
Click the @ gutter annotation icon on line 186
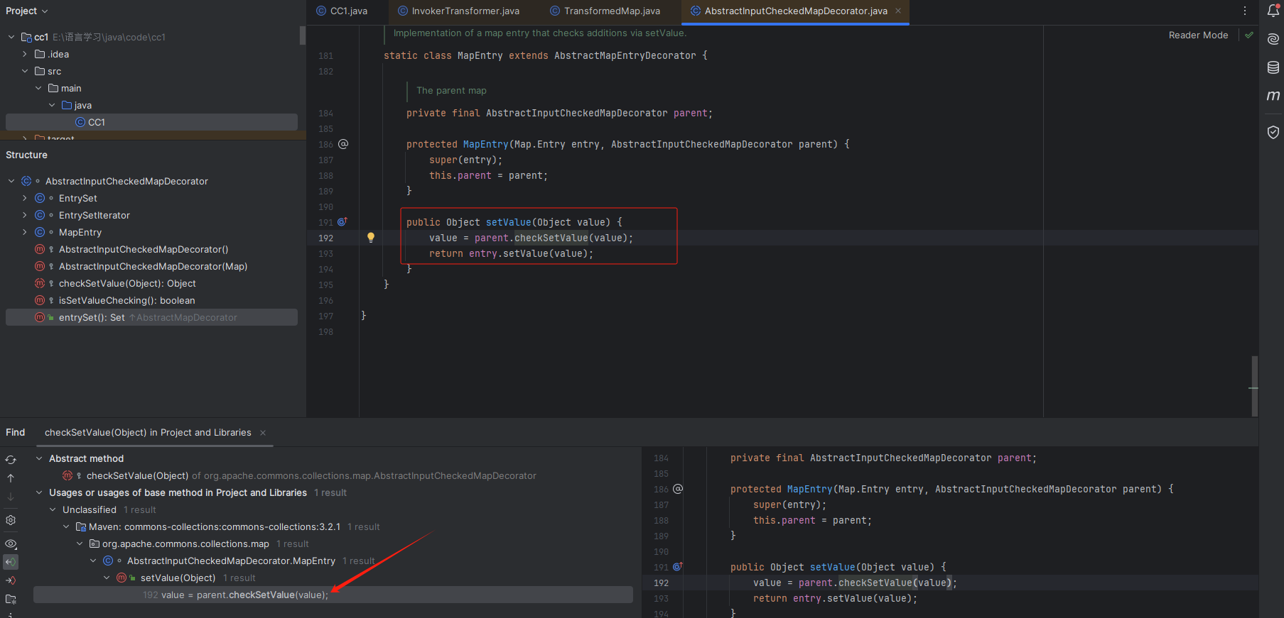pyautogui.click(x=343, y=144)
